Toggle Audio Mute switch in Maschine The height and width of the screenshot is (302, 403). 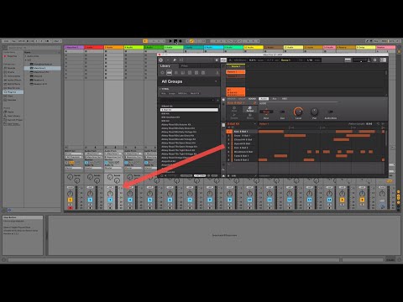331,112
